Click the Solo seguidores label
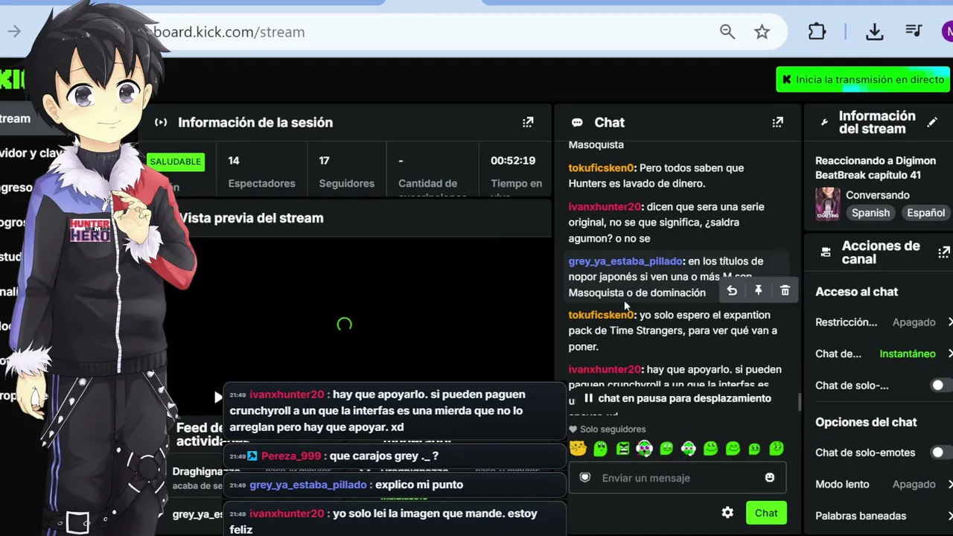 613,429
